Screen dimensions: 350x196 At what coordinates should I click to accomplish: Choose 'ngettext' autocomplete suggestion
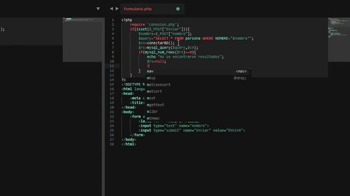[x=198, y=105]
